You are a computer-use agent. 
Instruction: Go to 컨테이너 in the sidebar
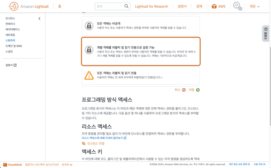click(10, 24)
